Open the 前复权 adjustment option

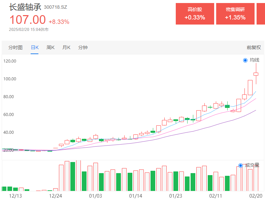pos(254,47)
